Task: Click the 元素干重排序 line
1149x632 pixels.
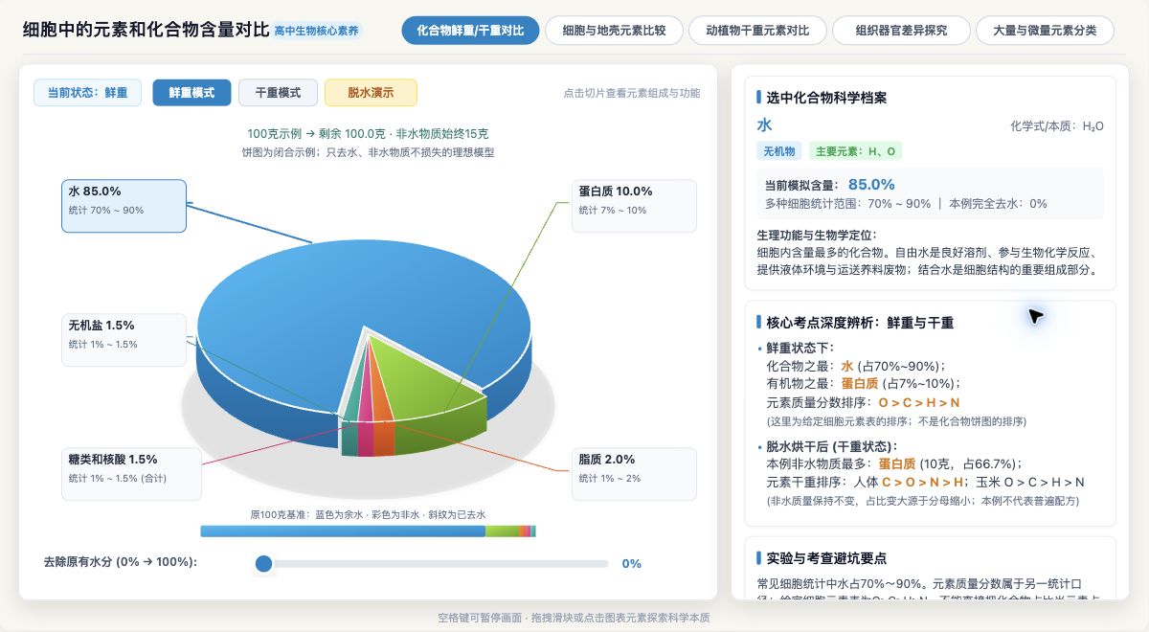Action: pos(925,482)
